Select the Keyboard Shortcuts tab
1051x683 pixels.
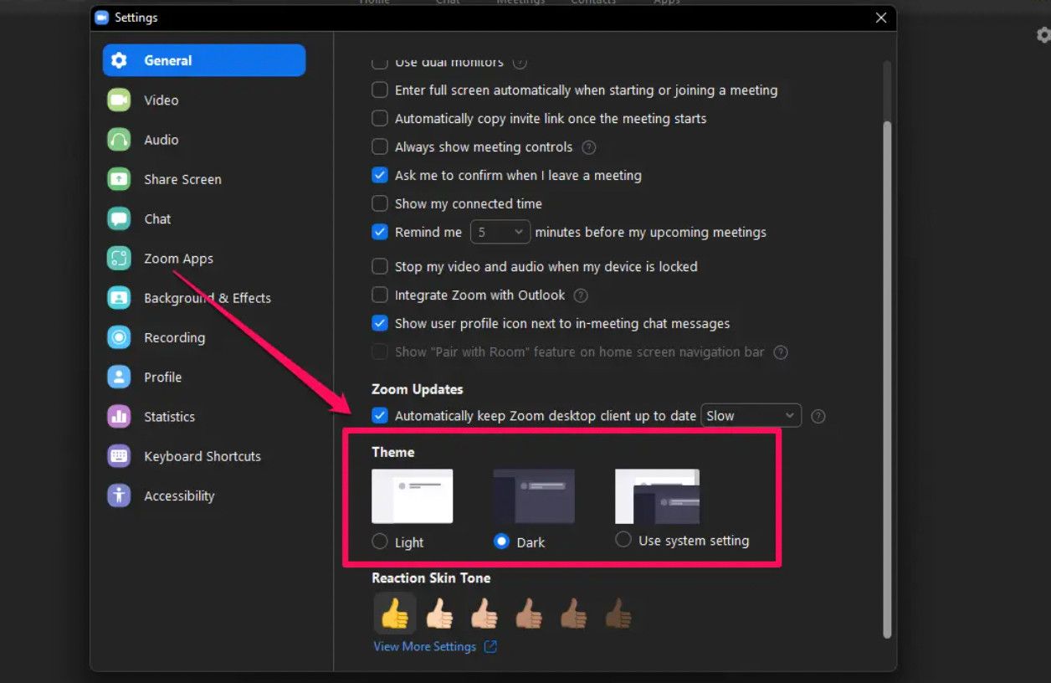pyautogui.click(x=204, y=456)
